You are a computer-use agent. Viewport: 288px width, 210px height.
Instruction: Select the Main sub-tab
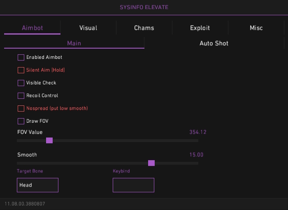(x=74, y=43)
